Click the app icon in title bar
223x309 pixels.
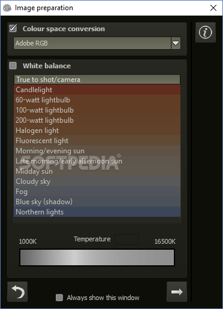click(7, 8)
